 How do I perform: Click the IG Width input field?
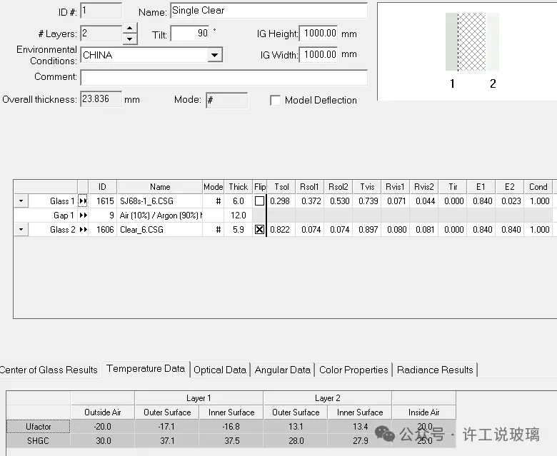318,55
